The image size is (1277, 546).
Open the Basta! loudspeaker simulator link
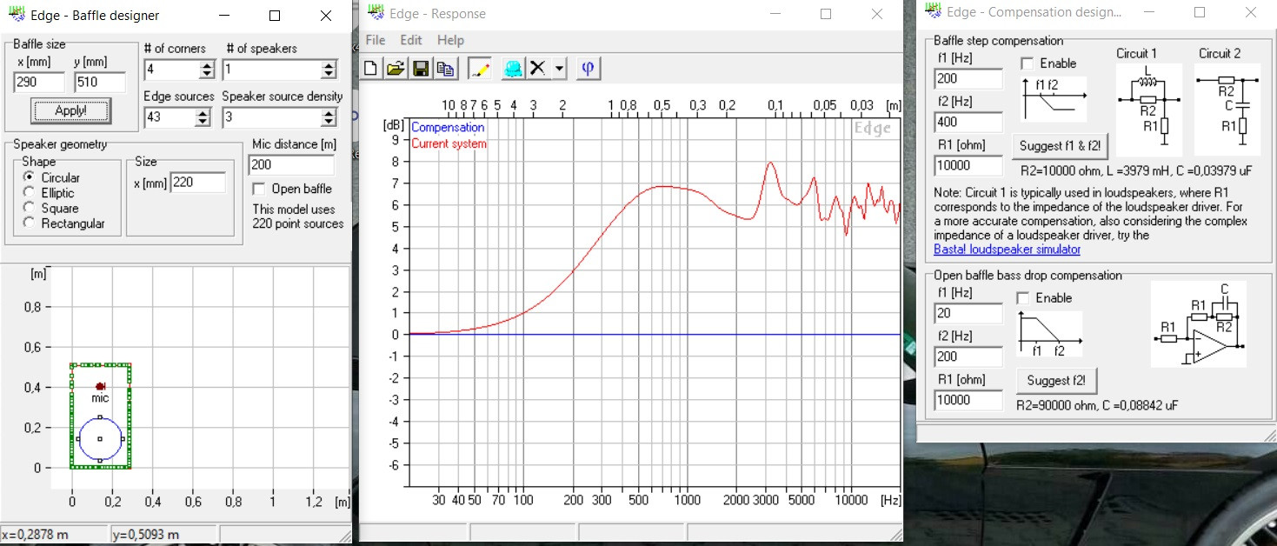(x=1007, y=250)
